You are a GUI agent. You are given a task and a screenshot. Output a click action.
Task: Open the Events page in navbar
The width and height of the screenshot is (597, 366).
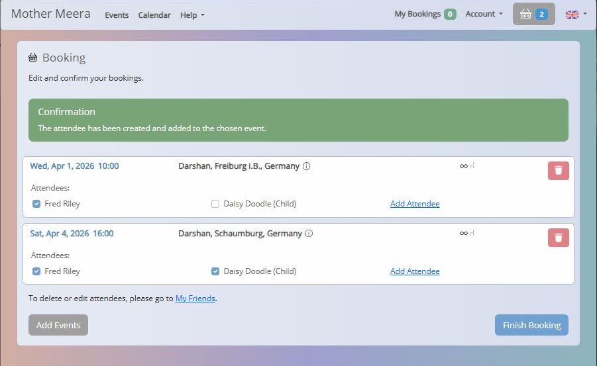(117, 15)
